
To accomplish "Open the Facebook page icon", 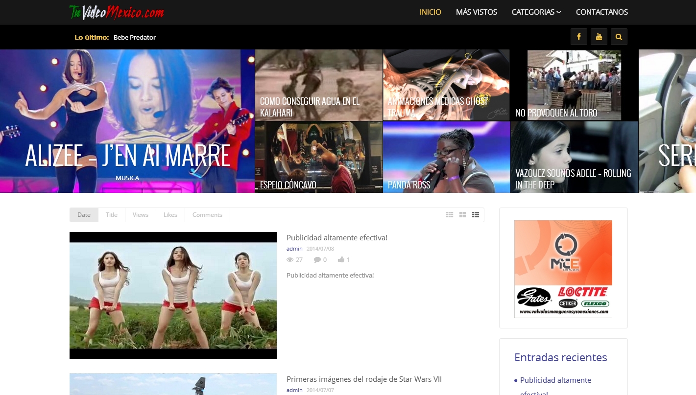I will (578, 37).
